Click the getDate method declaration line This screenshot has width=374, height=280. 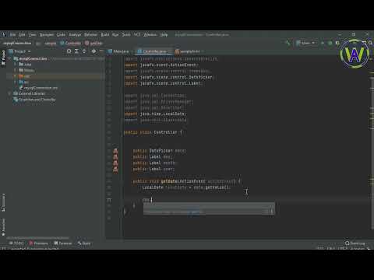187,181
